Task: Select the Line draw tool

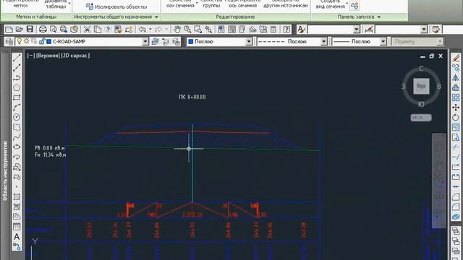Action: [x=17, y=58]
